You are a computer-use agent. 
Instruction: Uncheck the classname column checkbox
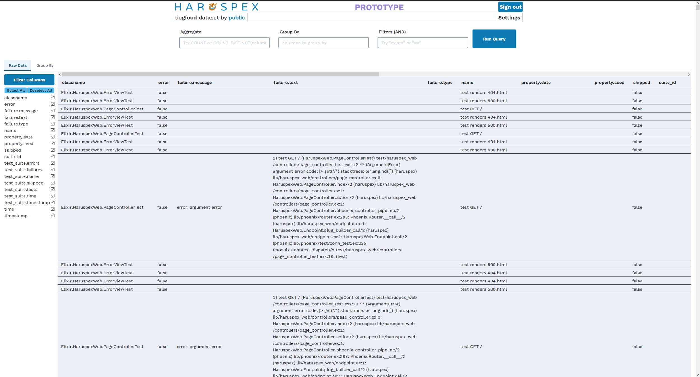pyautogui.click(x=52, y=98)
